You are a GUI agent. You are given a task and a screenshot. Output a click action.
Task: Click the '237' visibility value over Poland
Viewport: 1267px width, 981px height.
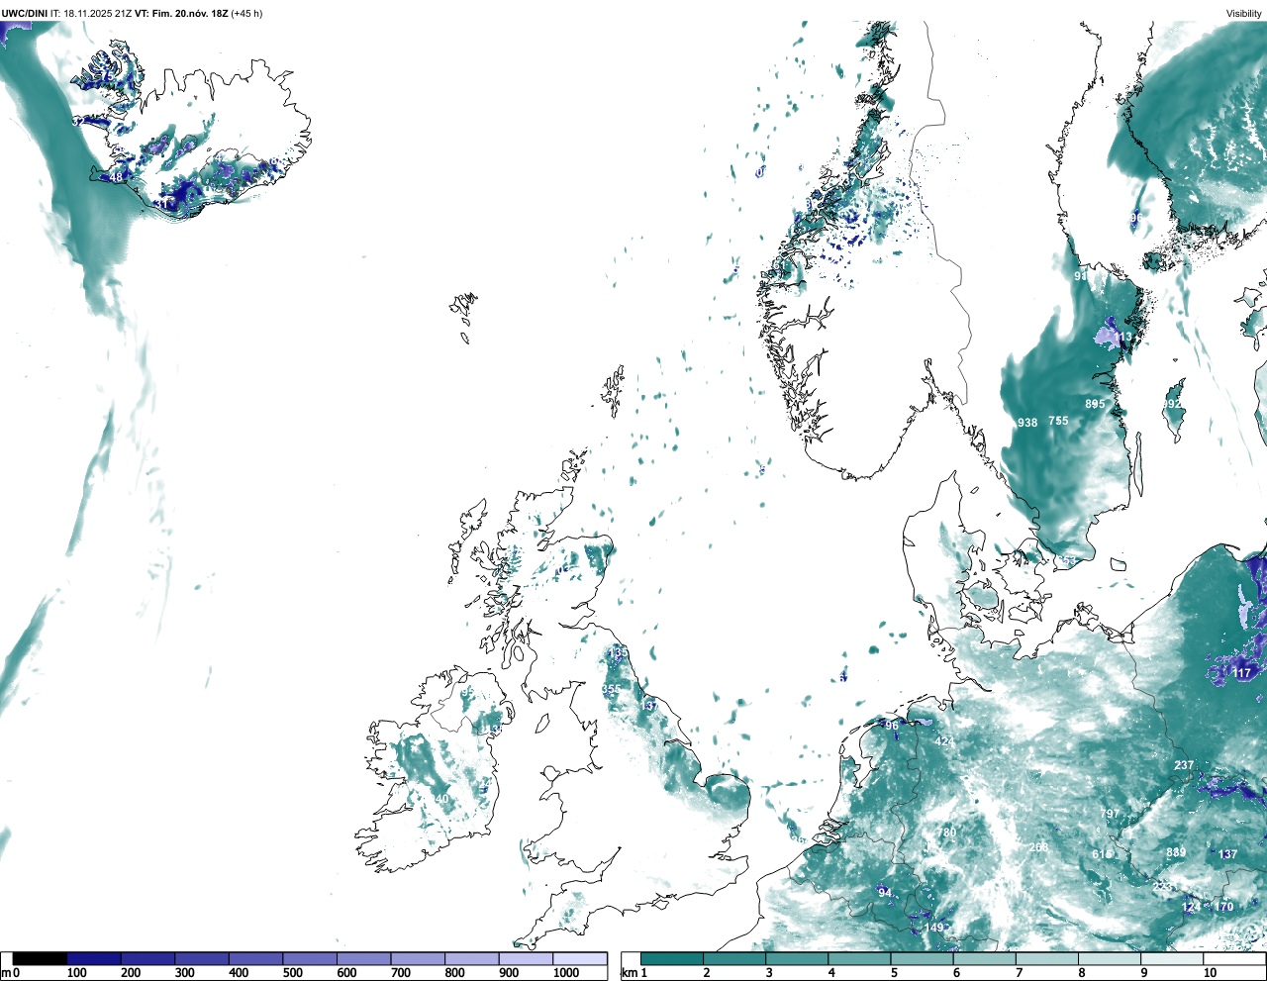(x=1184, y=765)
